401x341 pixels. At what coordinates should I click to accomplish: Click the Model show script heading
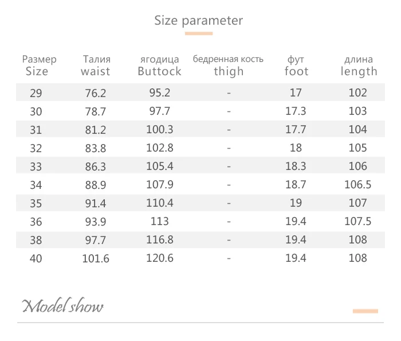(x=62, y=305)
